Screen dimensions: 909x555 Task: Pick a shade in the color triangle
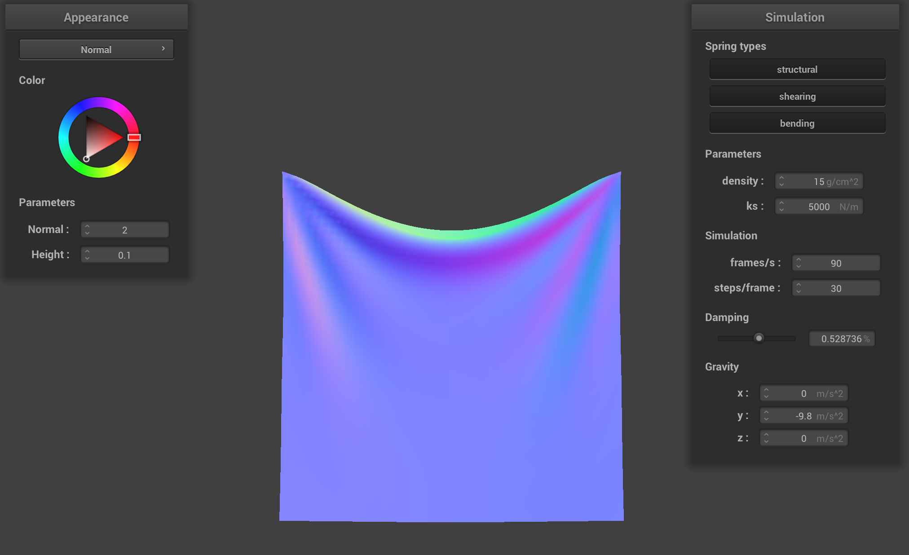click(100, 137)
